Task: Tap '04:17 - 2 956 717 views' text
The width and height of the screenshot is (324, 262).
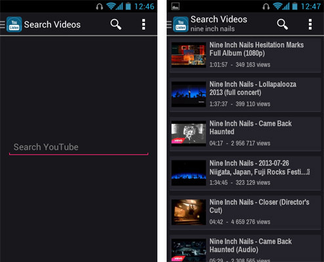Action: [240, 143]
